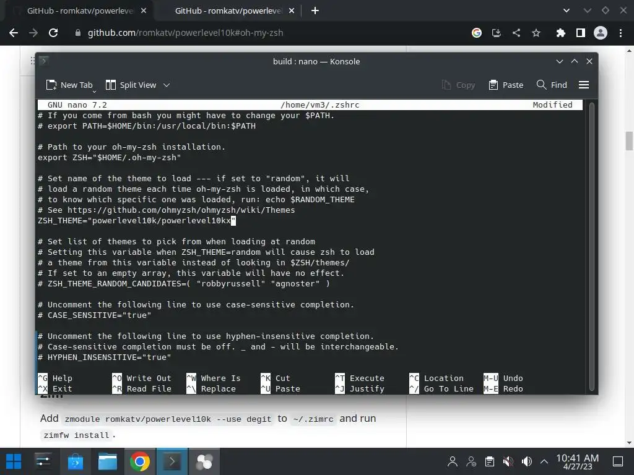The height and width of the screenshot is (475, 634).
Task: Reload the GitHub page
Action: (53, 33)
